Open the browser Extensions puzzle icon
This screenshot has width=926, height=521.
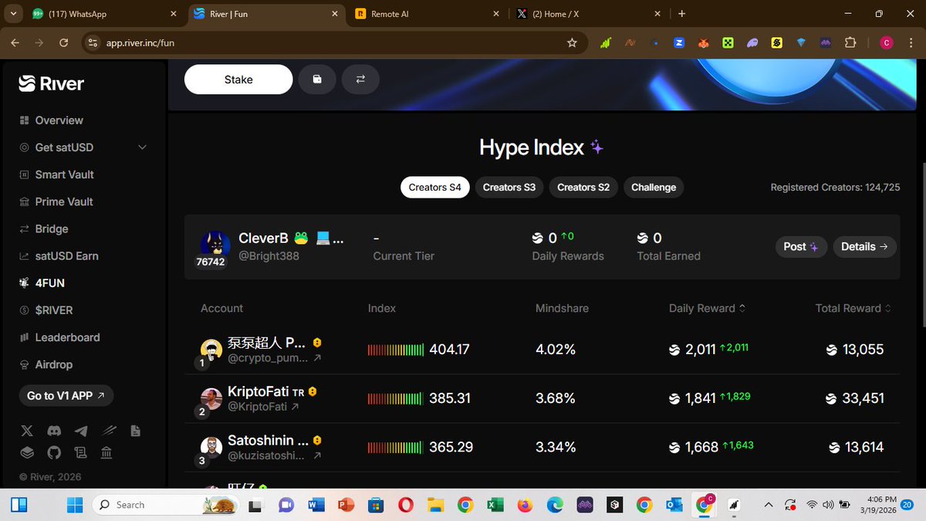point(850,43)
